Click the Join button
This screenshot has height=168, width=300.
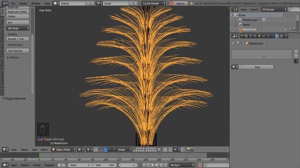[x=18, y=22]
